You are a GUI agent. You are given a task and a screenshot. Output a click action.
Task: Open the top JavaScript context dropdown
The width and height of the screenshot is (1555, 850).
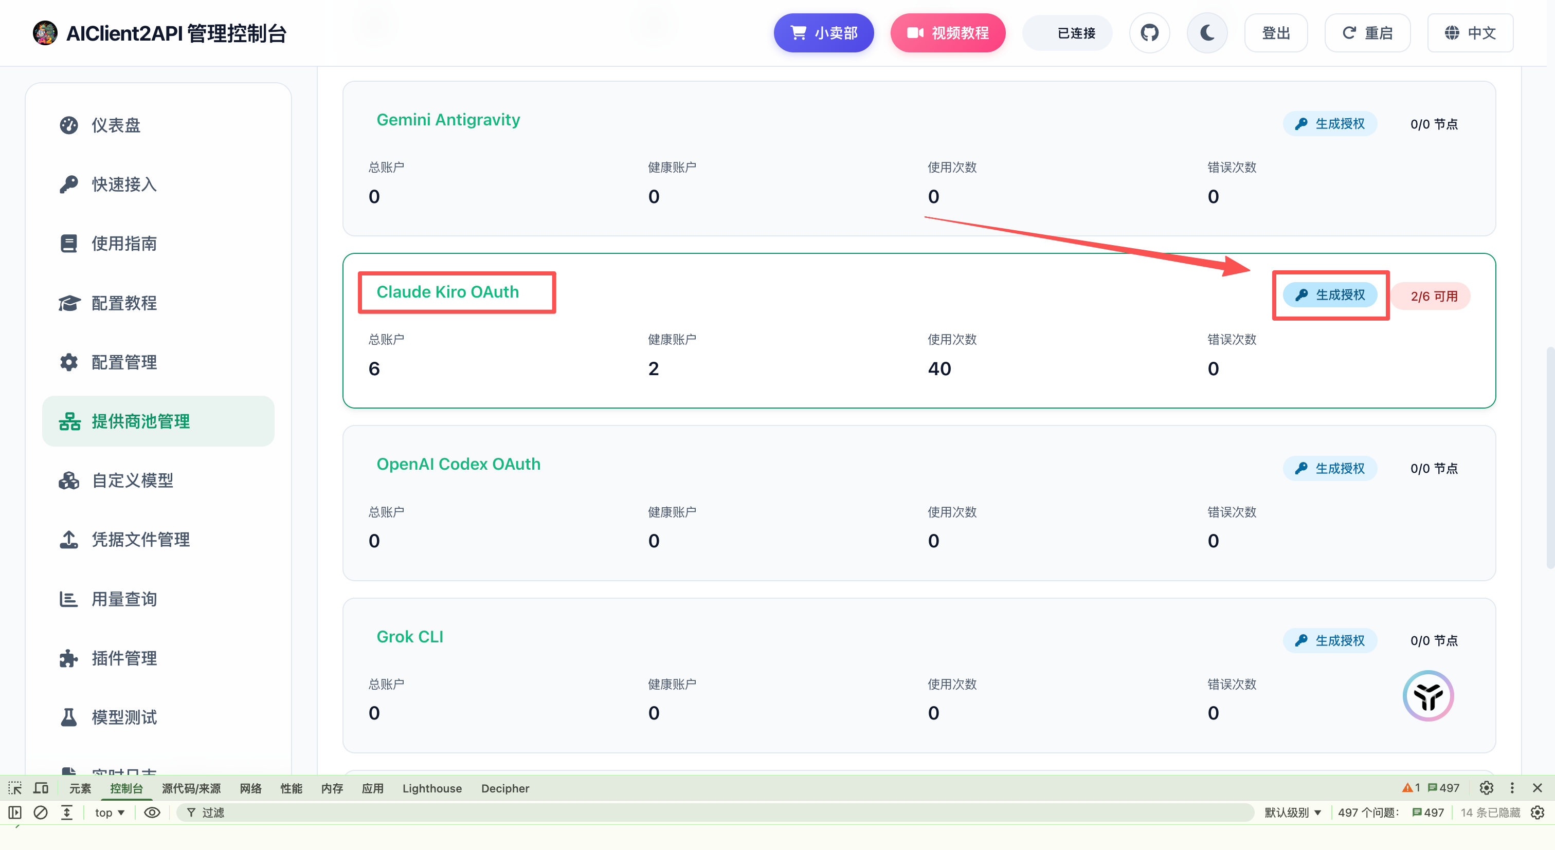109,812
